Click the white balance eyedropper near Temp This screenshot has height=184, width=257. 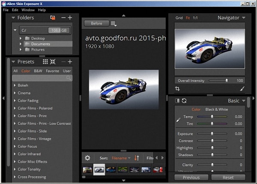point(178,121)
